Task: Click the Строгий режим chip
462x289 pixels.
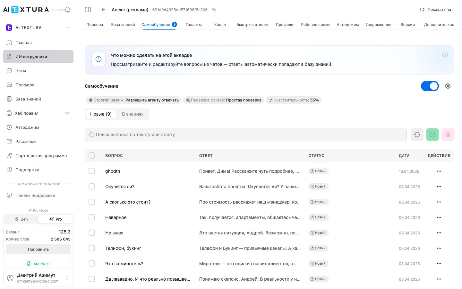Action: click(134, 100)
